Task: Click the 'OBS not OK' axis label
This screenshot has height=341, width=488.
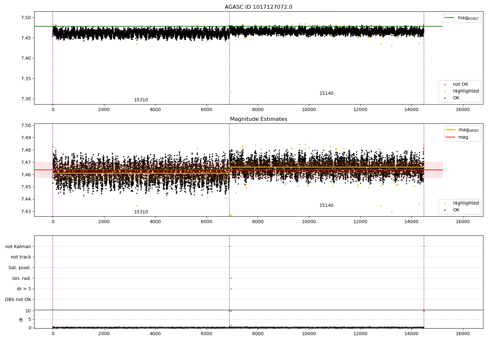Action: 18,299
